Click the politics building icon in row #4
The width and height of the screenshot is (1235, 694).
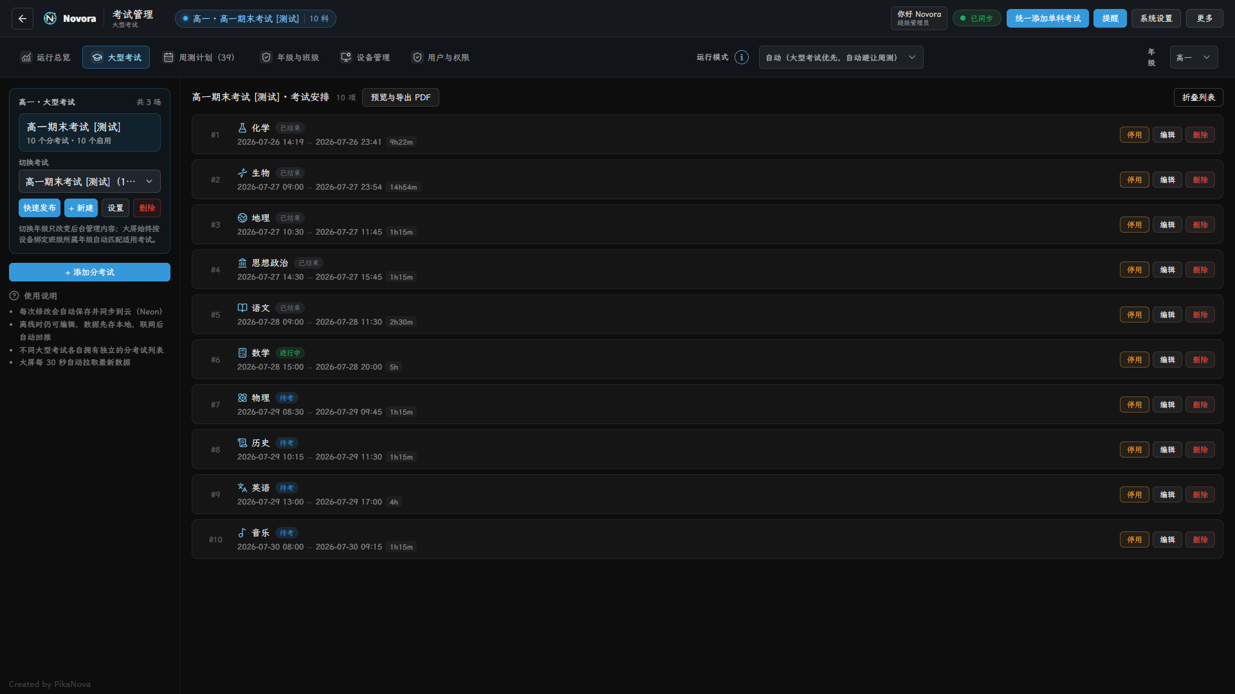(x=242, y=263)
